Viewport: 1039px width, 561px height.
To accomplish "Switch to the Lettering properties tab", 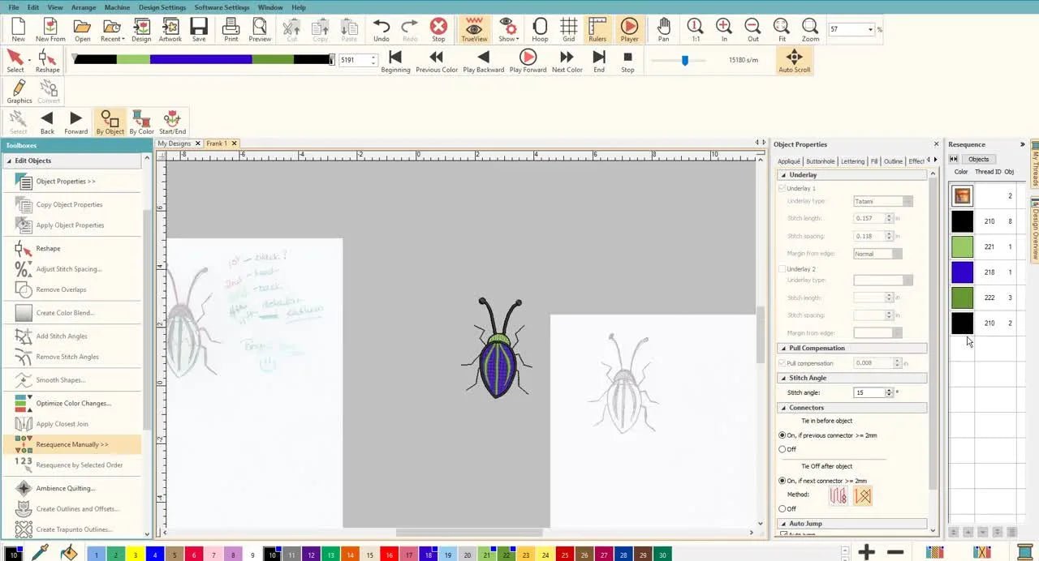I will pos(852,161).
